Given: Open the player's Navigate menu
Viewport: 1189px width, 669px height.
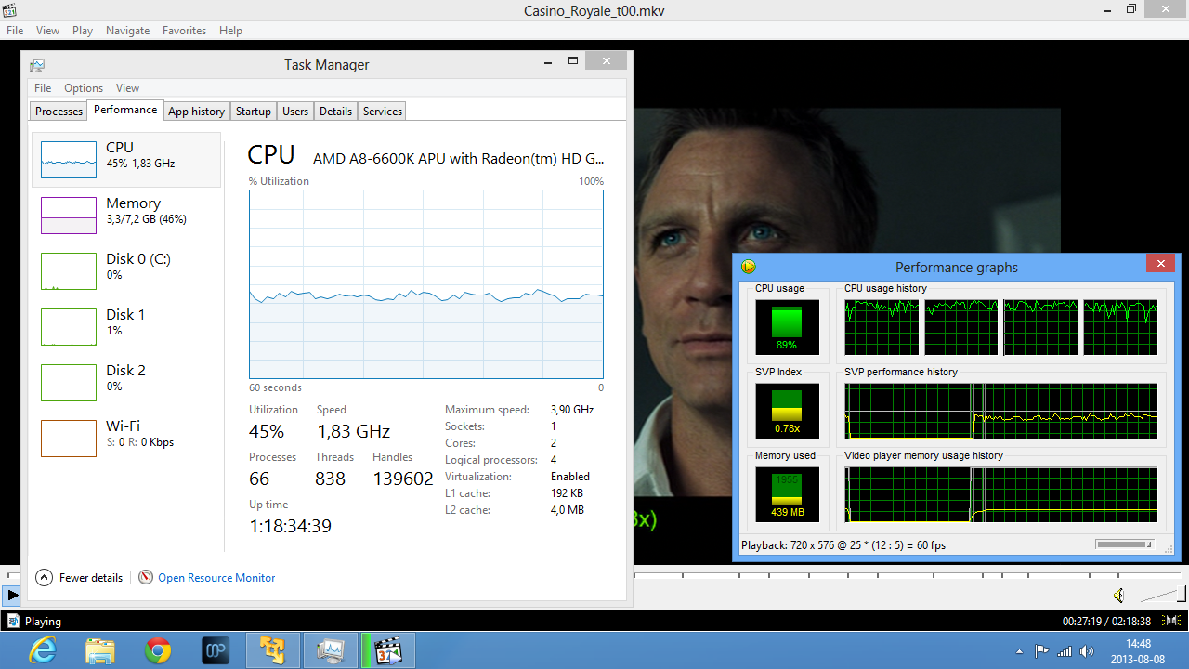Looking at the screenshot, I should (x=127, y=31).
